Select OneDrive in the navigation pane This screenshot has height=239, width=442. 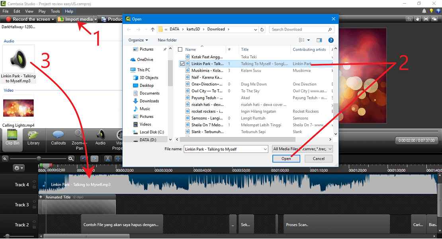tap(142, 59)
